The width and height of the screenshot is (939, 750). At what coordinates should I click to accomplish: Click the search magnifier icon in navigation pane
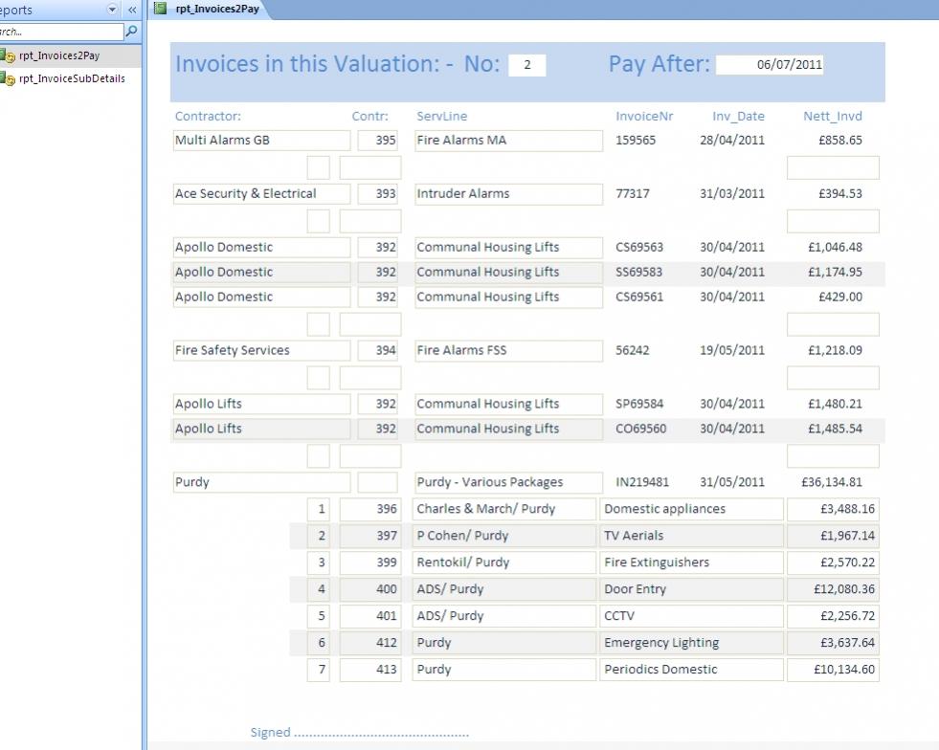tap(132, 32)
